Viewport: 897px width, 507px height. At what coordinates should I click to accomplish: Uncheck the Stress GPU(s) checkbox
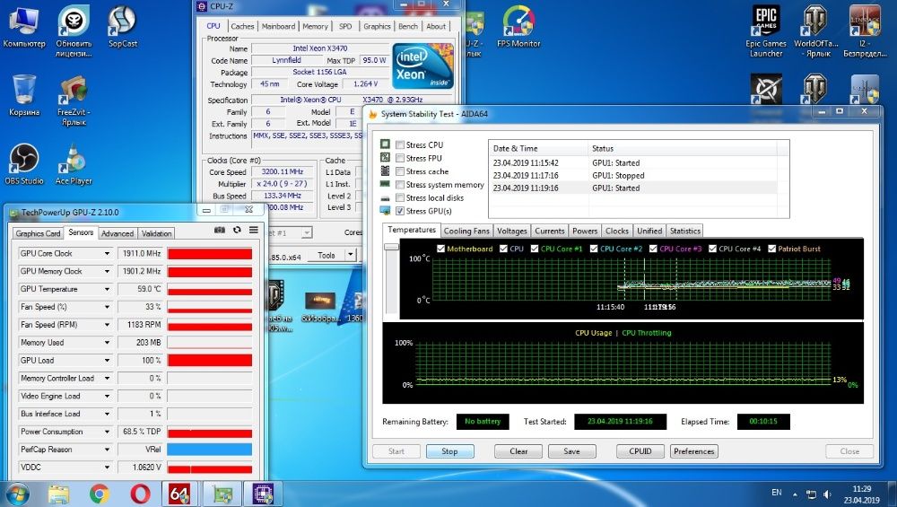coord(400,211)
